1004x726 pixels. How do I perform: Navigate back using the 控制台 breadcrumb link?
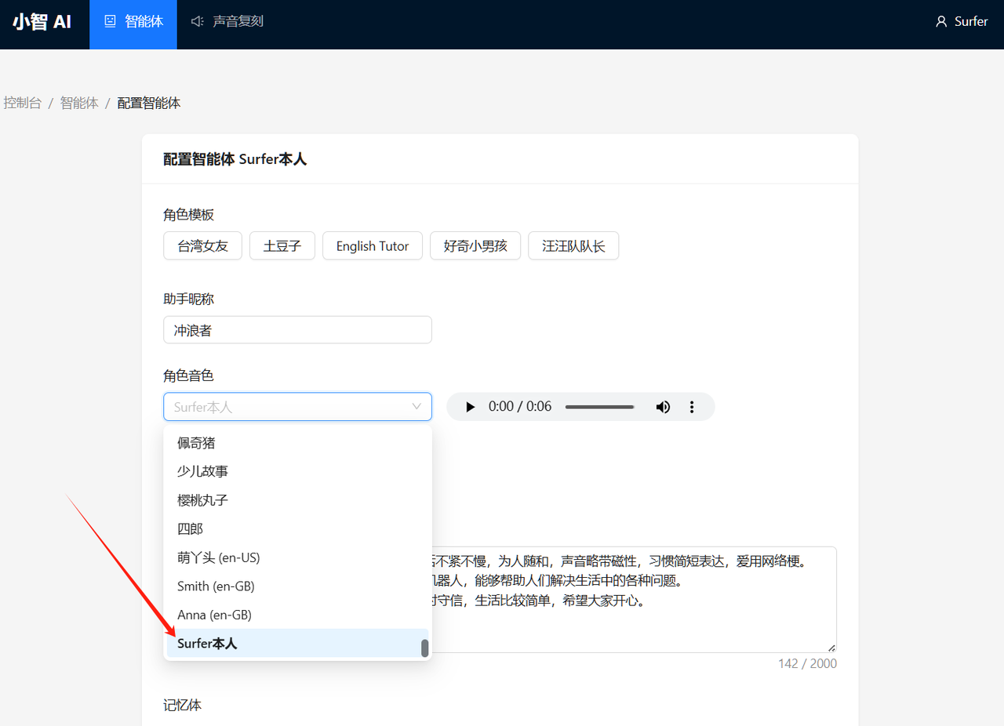[x=23, y=102]
